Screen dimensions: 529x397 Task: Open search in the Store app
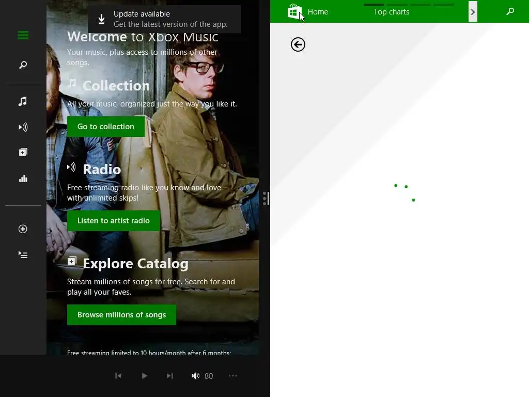coord(510,11)
